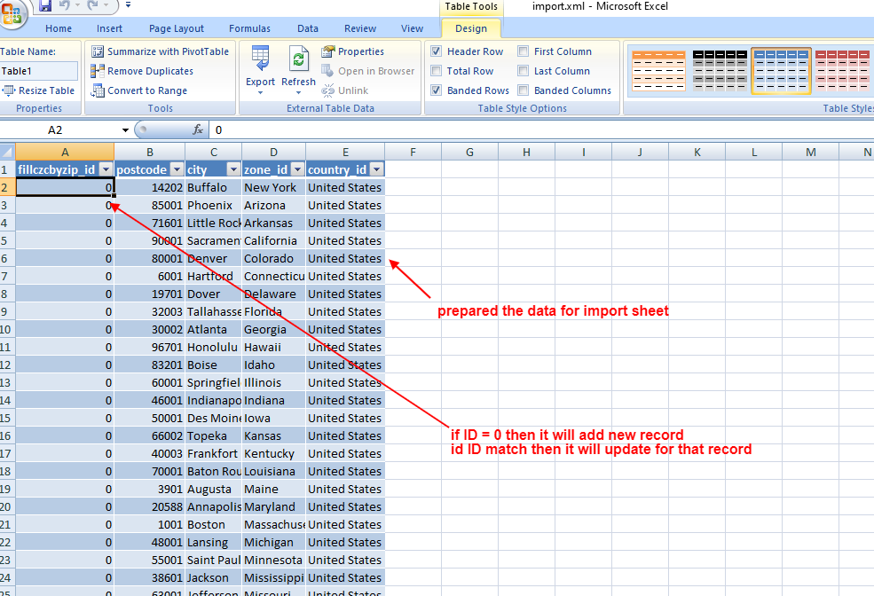Toggle the Banded Rows checkbox

437,90
